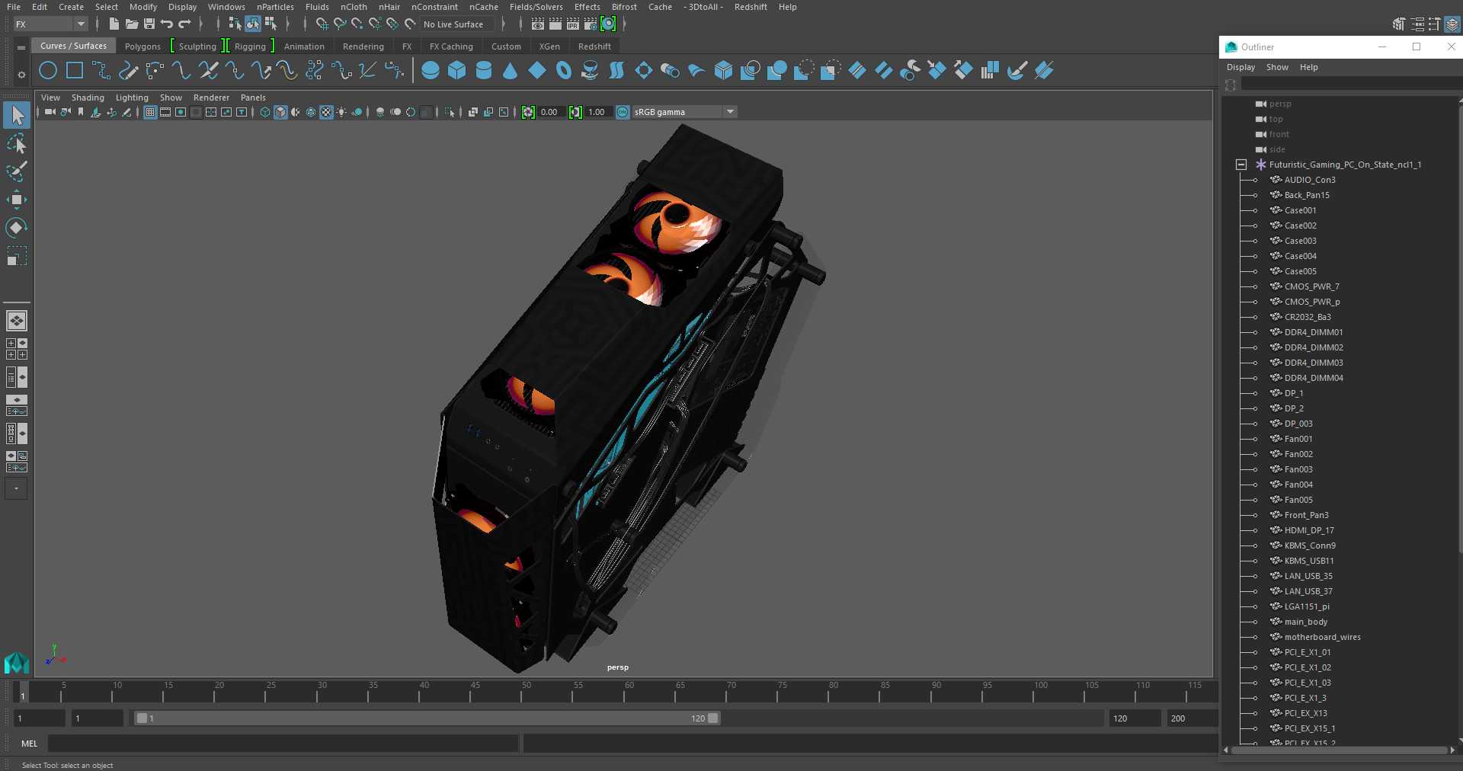1463x771 pixels.
Task: Open the shelf tab selector menu
Action: click(x=21, y=47)
